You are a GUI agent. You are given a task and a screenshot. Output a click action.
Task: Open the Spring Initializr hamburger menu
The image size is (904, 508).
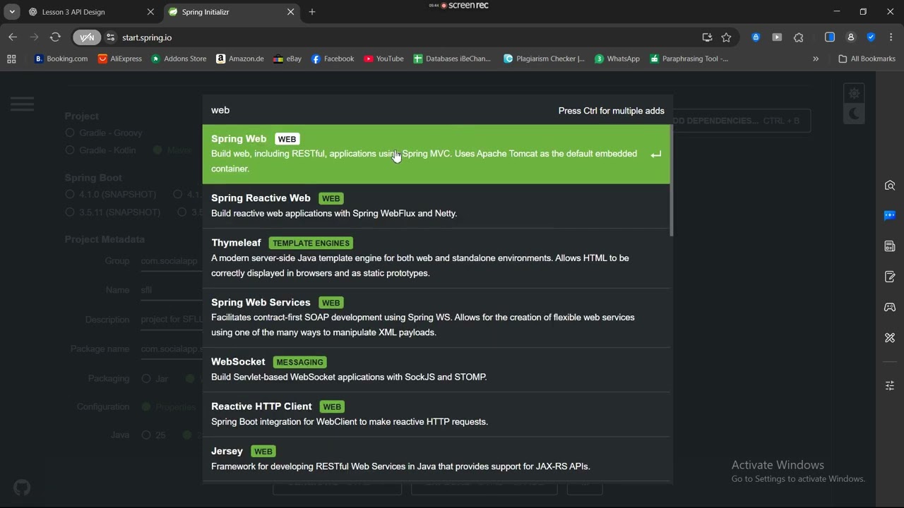click(22, 104)
